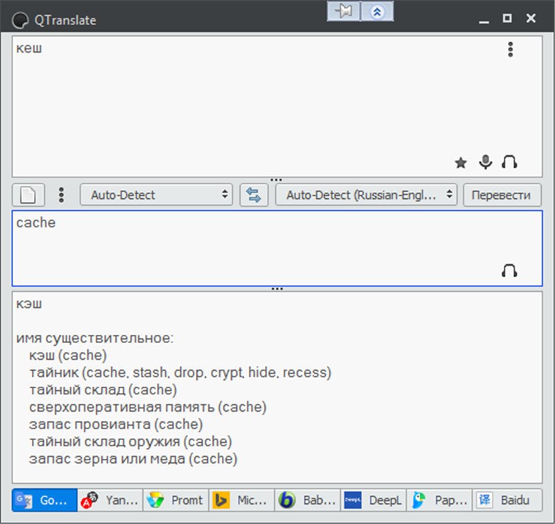Click inside the source text field with кеш
Image resolution: width=555 pixels, height=524 pixels.
pyautogui.click(x=277, y=107)
